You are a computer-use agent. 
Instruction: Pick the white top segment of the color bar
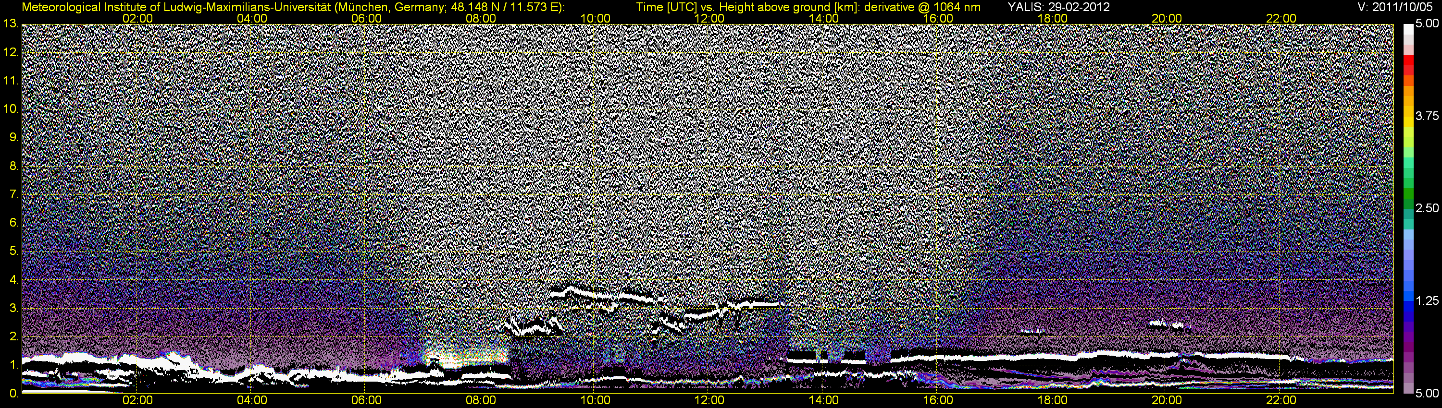(1408, 29)
